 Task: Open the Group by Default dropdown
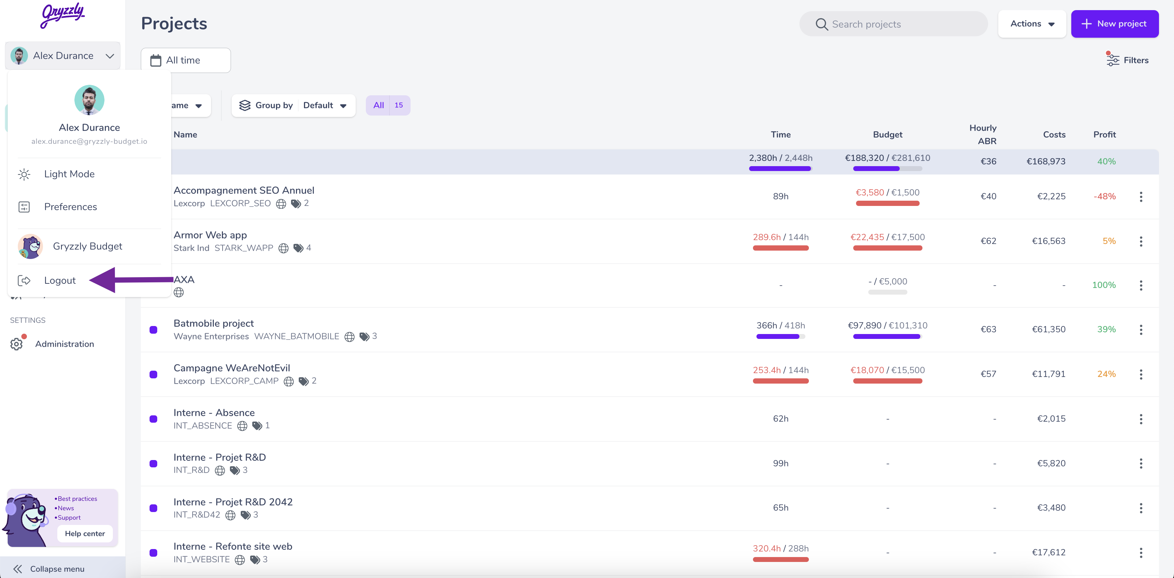tap(293, 106)
